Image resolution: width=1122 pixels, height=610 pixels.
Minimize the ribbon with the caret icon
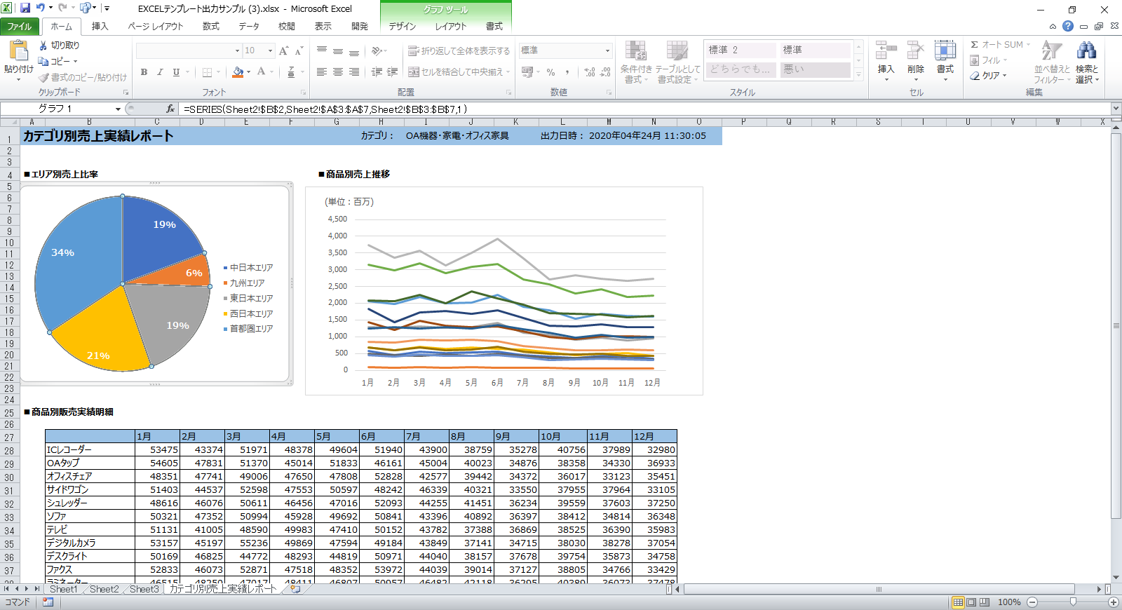point(1053,26)
